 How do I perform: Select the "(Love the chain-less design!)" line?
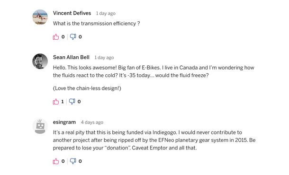click(87, 88)
